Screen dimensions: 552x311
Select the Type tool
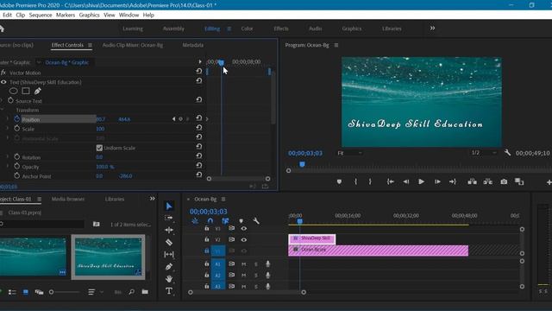coord(169,291)
